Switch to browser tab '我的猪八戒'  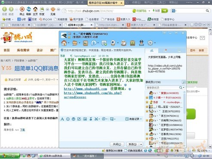[18, 25]
